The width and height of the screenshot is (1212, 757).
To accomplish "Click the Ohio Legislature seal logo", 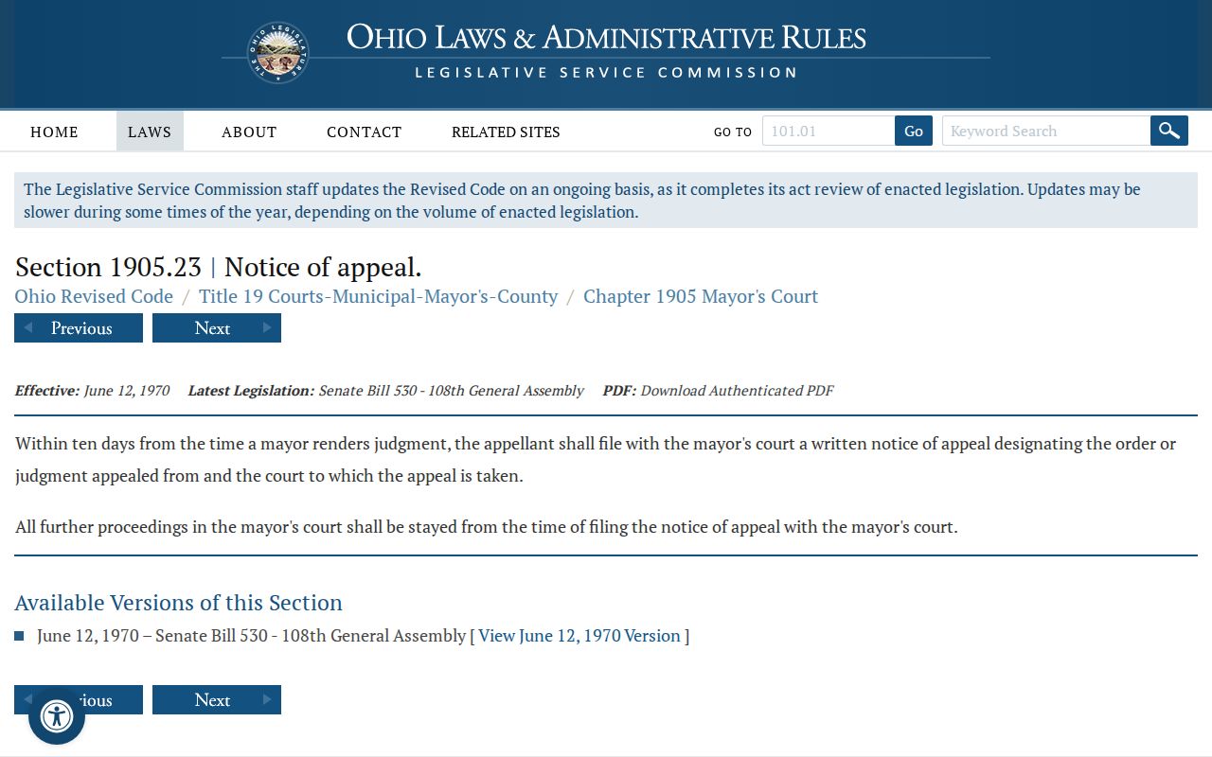I will [278, 53].
